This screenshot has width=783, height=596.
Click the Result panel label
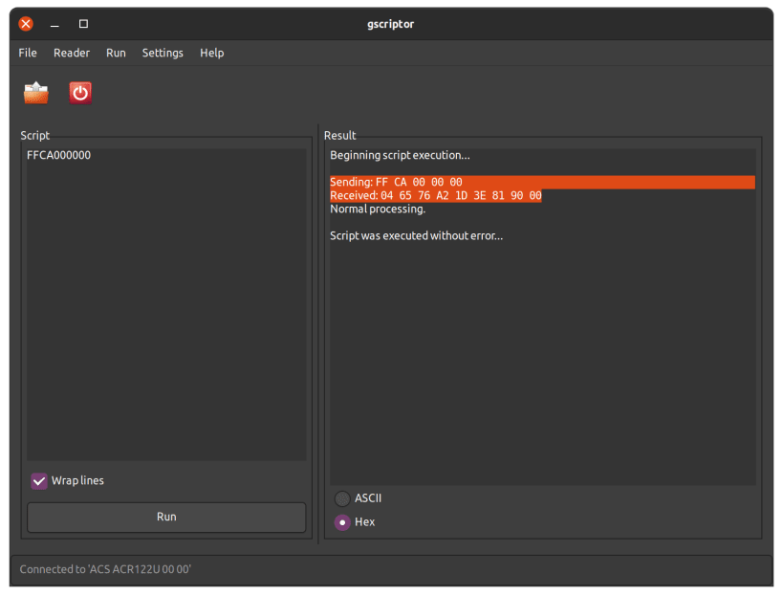coord(339,136)
